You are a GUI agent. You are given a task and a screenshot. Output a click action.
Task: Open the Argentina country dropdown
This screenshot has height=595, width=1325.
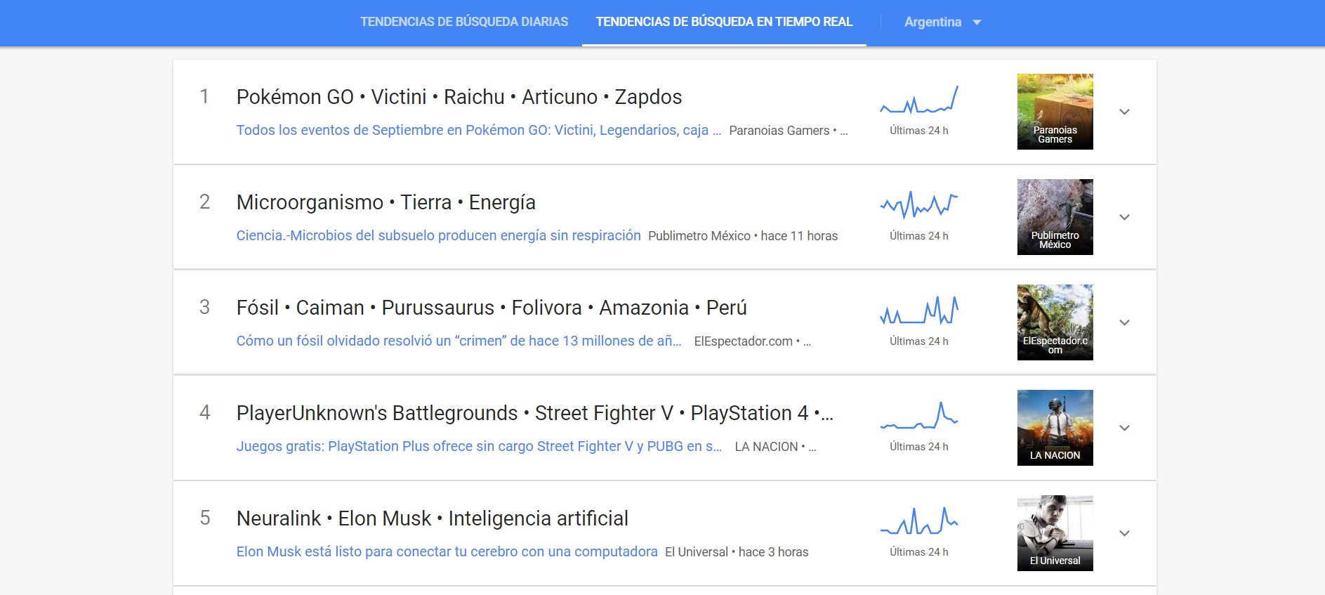coord(942,22)
